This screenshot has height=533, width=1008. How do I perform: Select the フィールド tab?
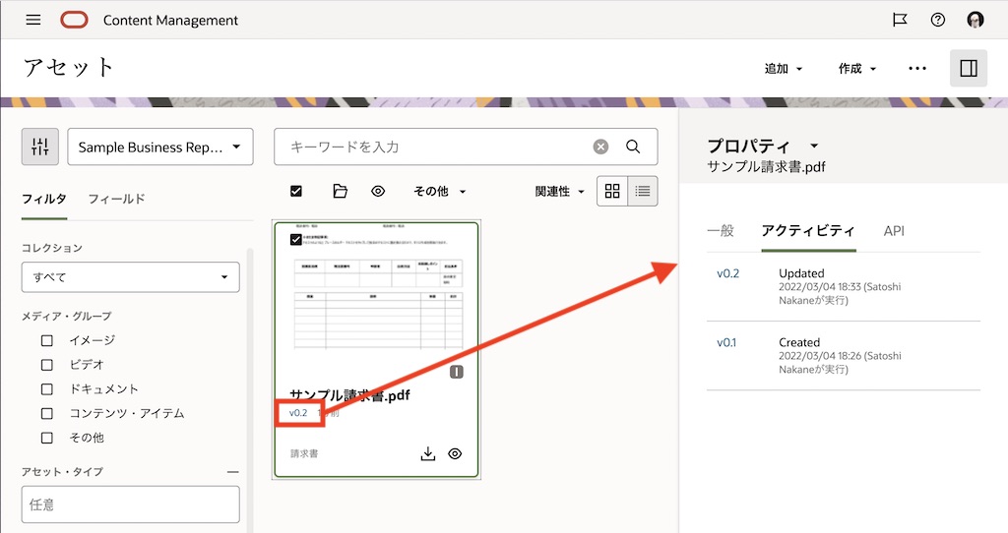click(x=116, y=199)
